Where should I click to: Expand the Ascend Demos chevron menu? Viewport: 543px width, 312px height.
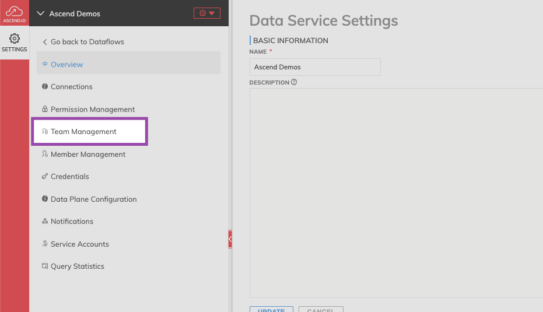coord(40,13)
